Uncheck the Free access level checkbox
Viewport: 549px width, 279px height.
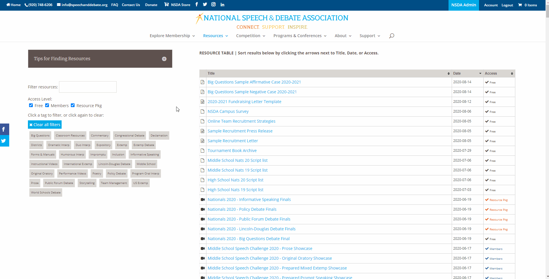pos(31,105)
